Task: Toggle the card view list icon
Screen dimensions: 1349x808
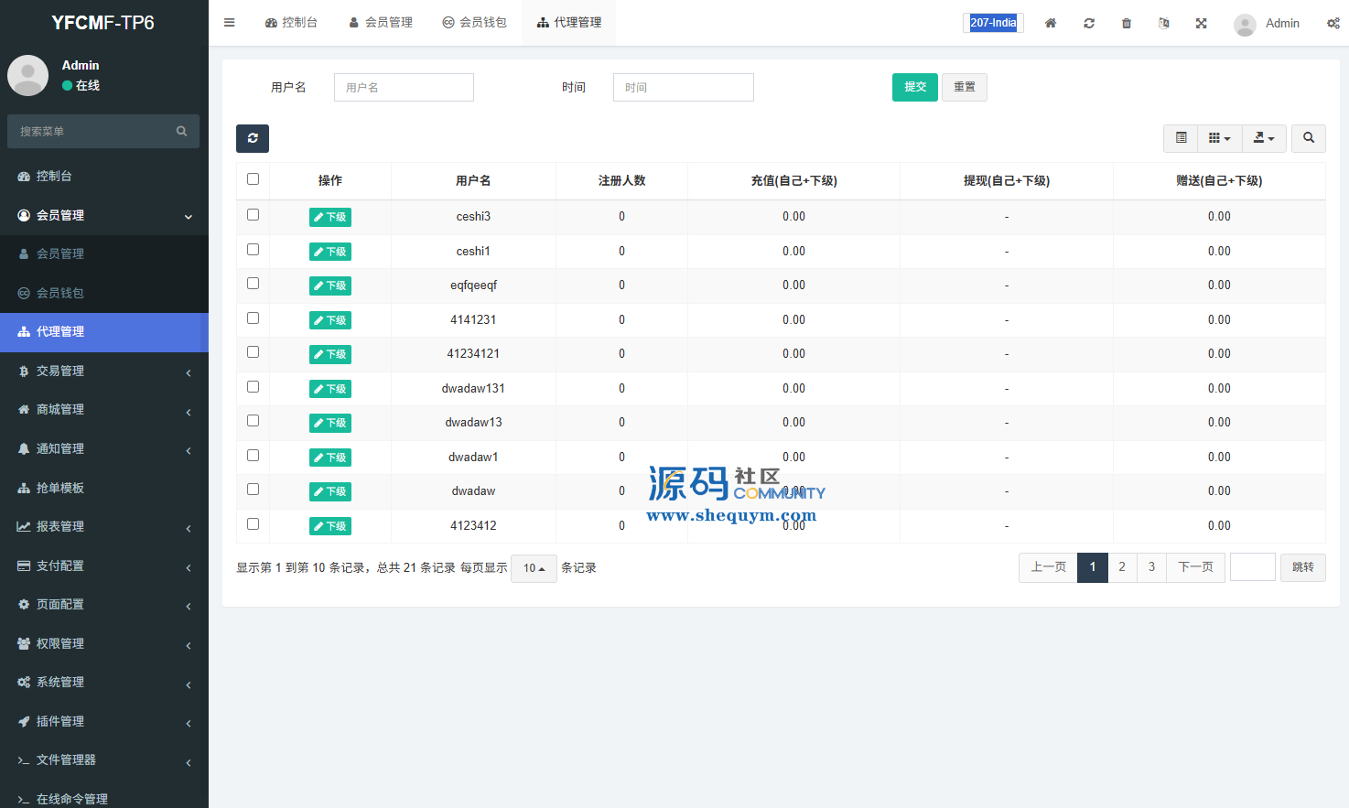Action: 1182,138
